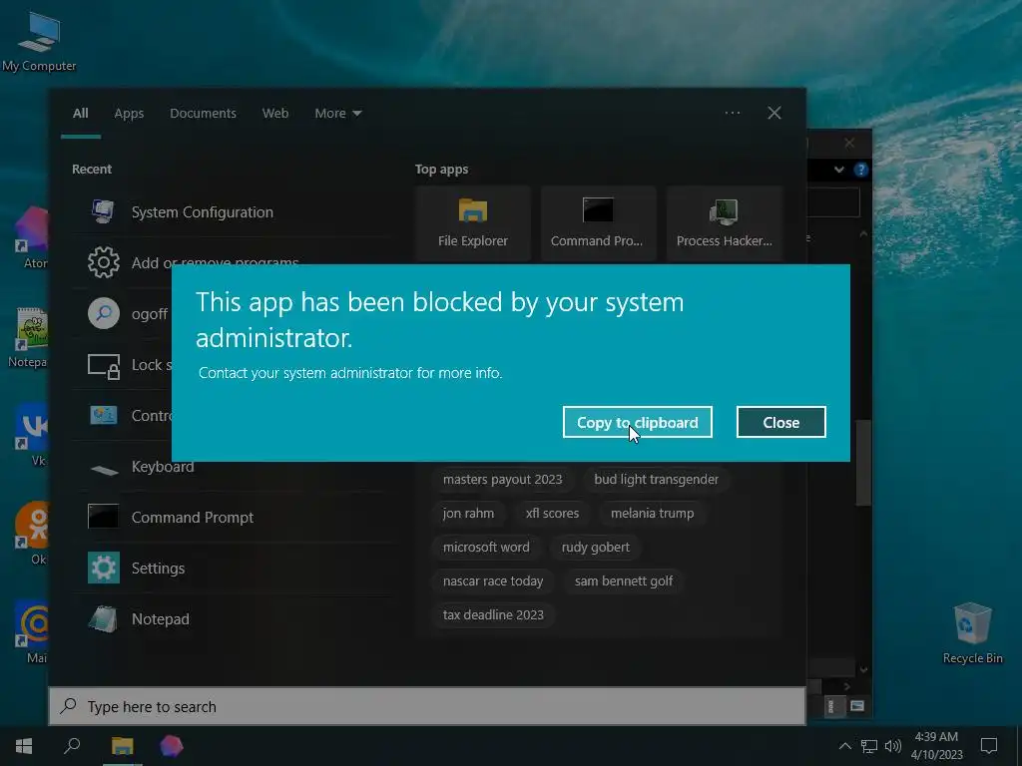Select 'bud light transgender' search suggestion
1022x766 pixels.
point(656,479)
